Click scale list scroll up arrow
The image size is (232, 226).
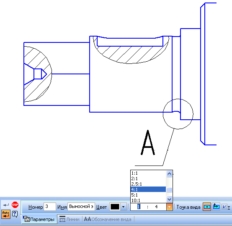point(169,173)
